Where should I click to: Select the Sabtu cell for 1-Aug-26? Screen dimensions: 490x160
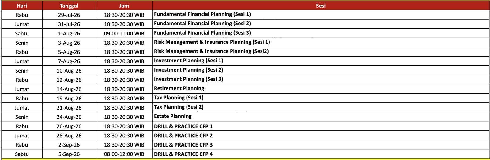coord(22,33)
